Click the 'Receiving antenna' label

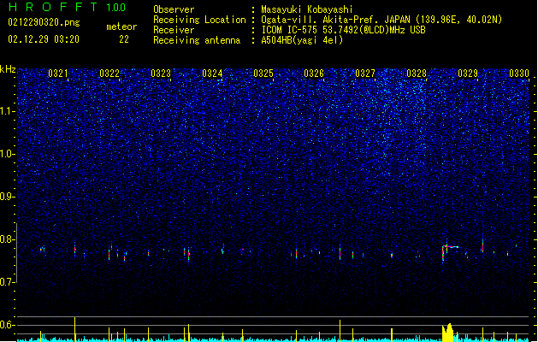(x=197, y=40)
